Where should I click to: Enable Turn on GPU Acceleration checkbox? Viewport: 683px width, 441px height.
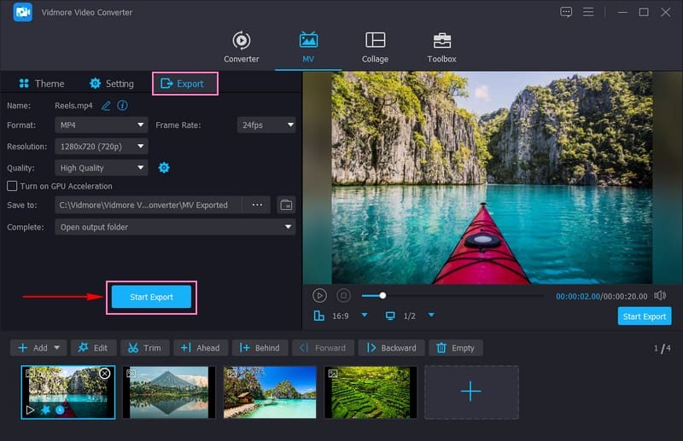click(12, 186)
